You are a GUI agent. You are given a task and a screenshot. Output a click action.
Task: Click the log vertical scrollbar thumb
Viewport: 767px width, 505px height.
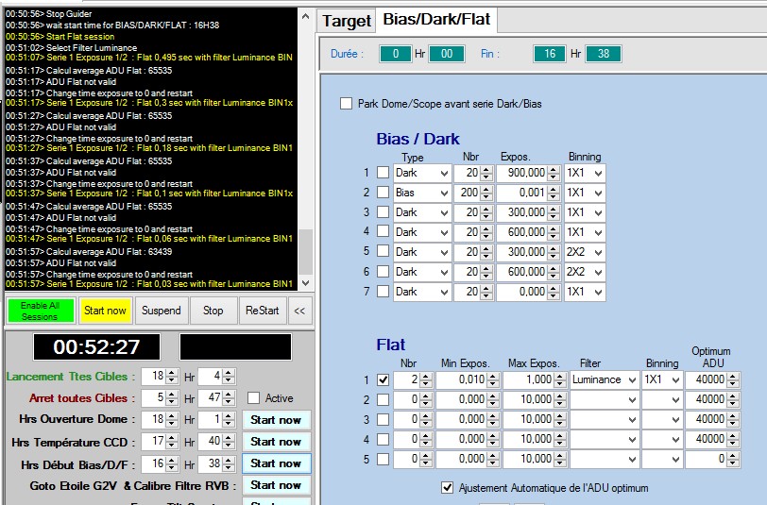(x=306, y=252)
